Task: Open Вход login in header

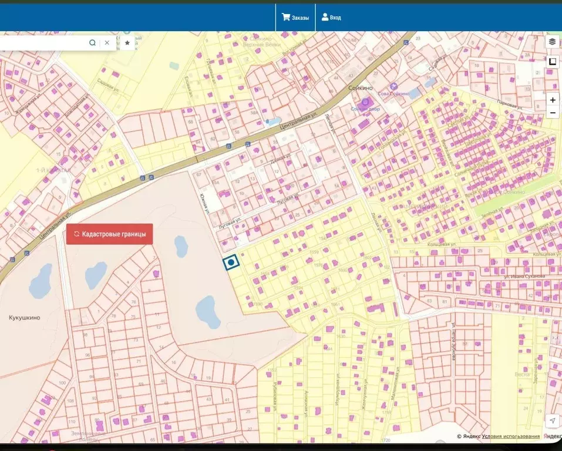Action: click(x=331, y=17)
